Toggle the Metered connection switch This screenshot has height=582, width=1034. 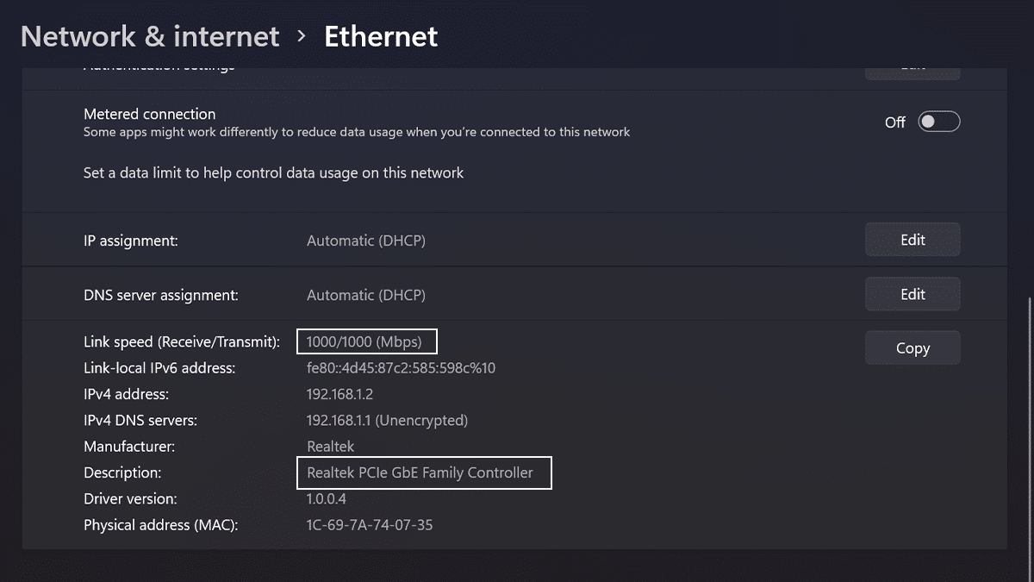(938, 122)
